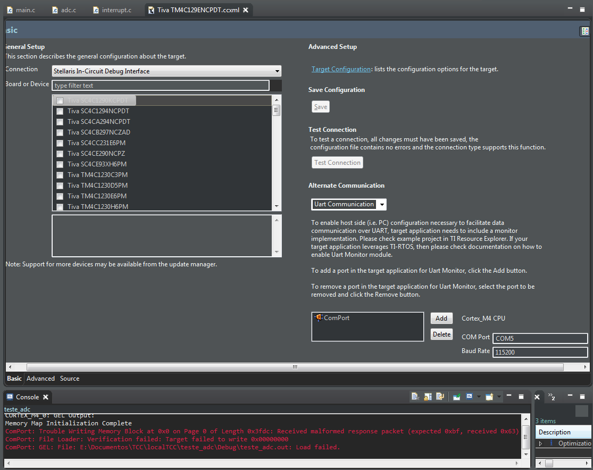Click the Add port button
The image size is (593, 470).
(x=441, y=318)
